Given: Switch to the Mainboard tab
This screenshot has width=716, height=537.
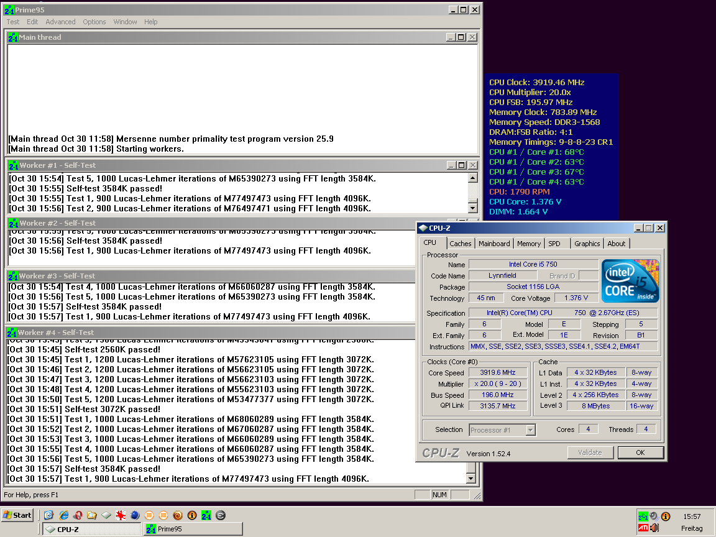Looking at the screenshot, I should coord(494,244).
